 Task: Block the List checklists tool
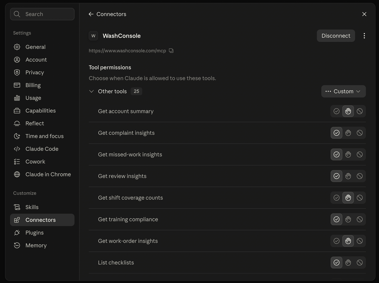360,263
